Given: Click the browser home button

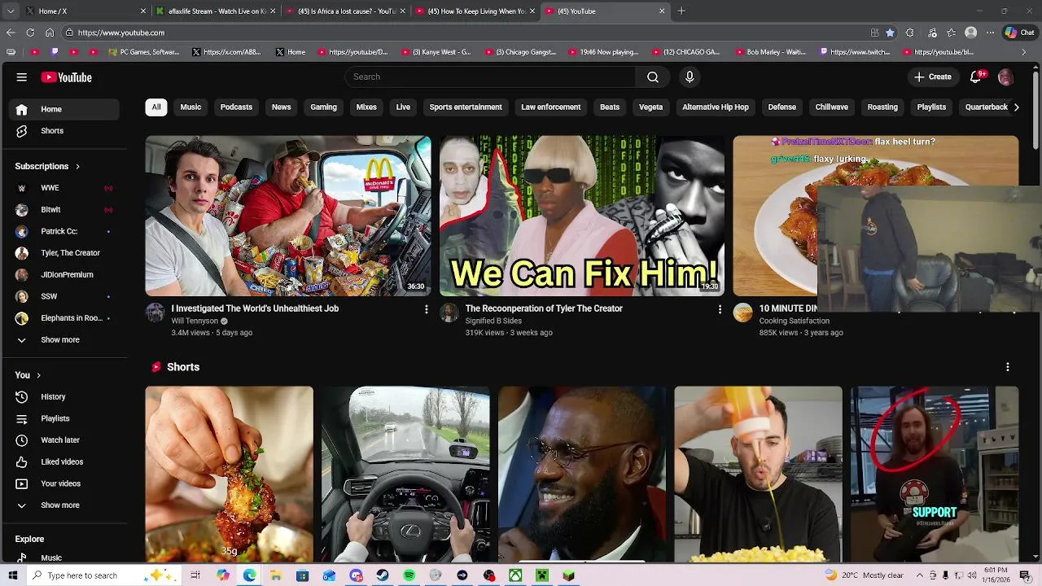Looking at the screenshot, I should point(50,33).
